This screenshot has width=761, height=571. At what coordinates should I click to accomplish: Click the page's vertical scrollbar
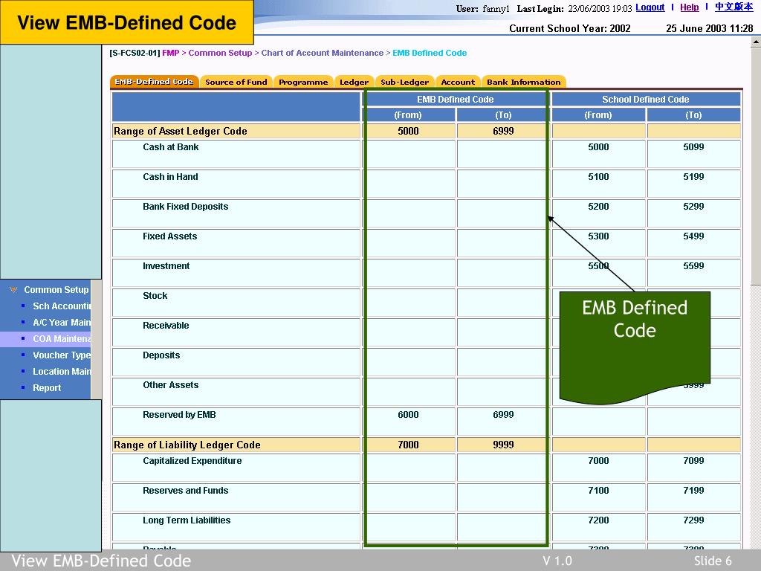tap(755, 223)
